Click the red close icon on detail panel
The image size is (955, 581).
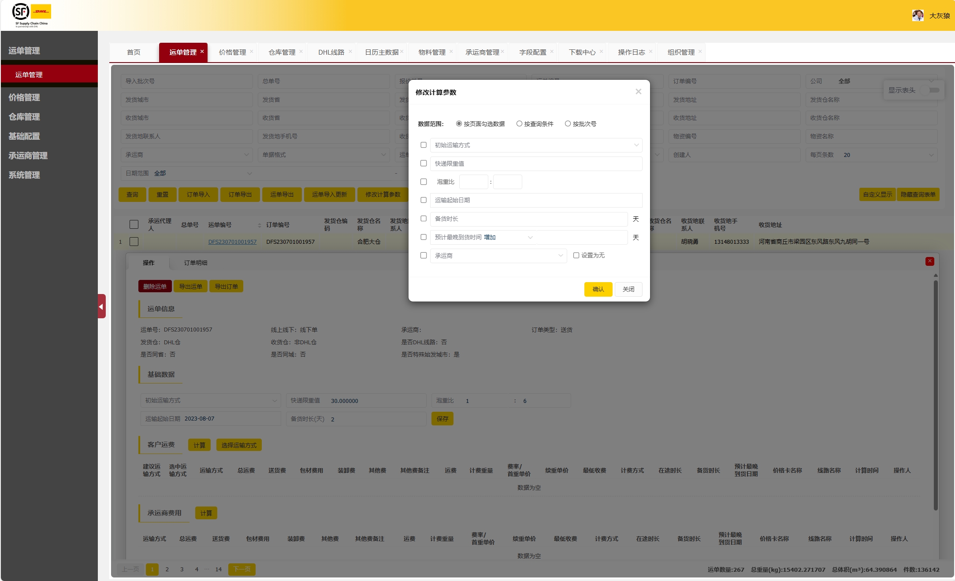point(930,261)
